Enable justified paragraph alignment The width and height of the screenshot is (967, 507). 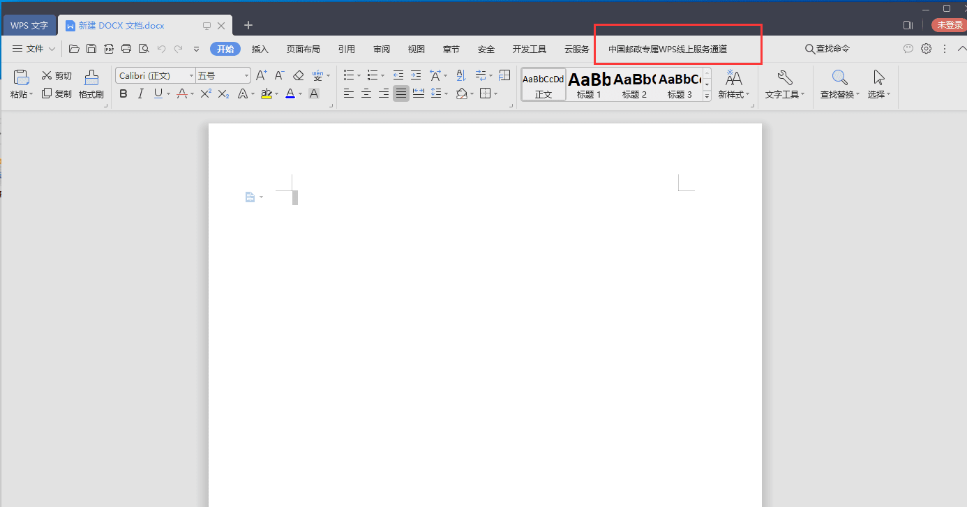tap(401, 93)
